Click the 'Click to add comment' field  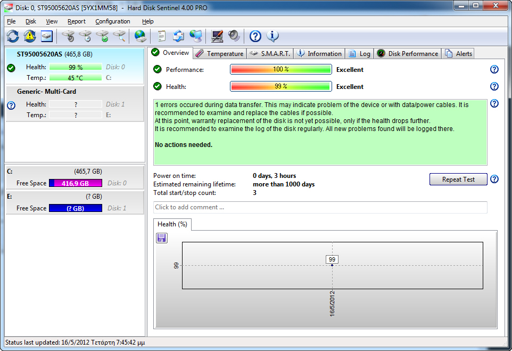[x=320, y=207]
